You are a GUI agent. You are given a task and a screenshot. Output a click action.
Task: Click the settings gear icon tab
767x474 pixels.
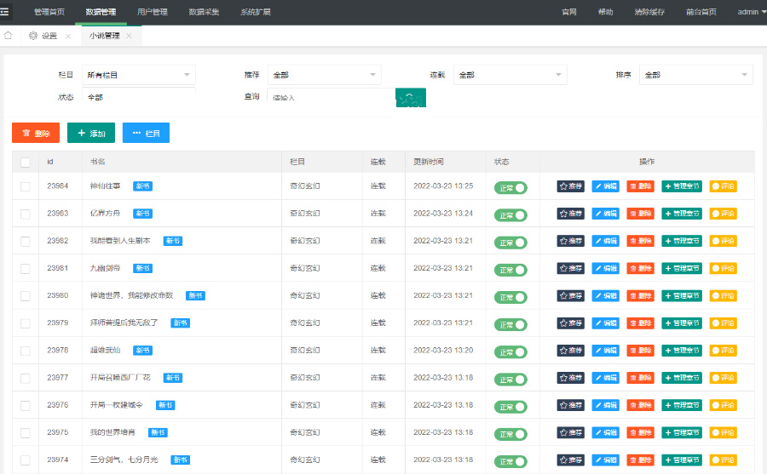32,36
